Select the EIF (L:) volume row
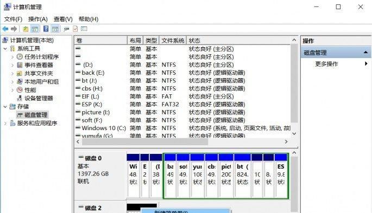Viewport: 372px width, 213px height. click(182, 96)
